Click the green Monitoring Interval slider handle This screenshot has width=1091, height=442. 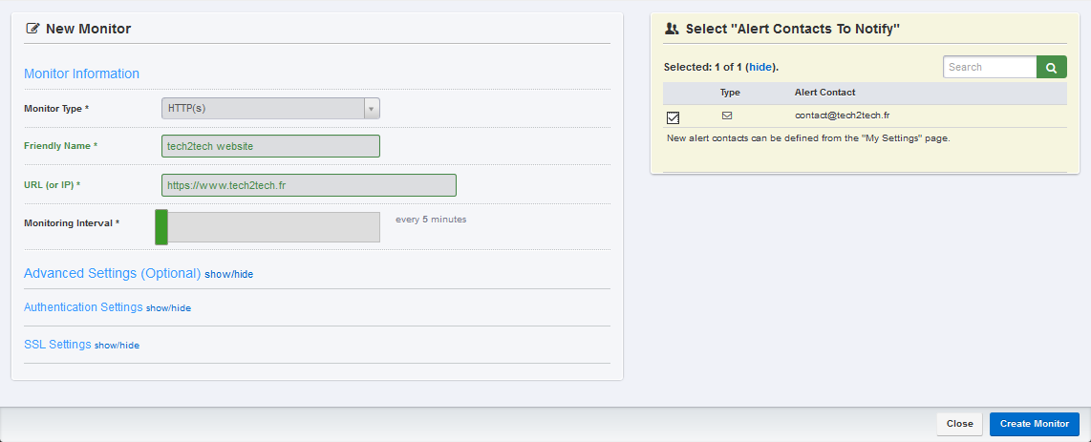coord(161,227)
